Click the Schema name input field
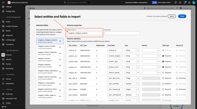This screenshot has width=197, height=109. click(85, 33)
